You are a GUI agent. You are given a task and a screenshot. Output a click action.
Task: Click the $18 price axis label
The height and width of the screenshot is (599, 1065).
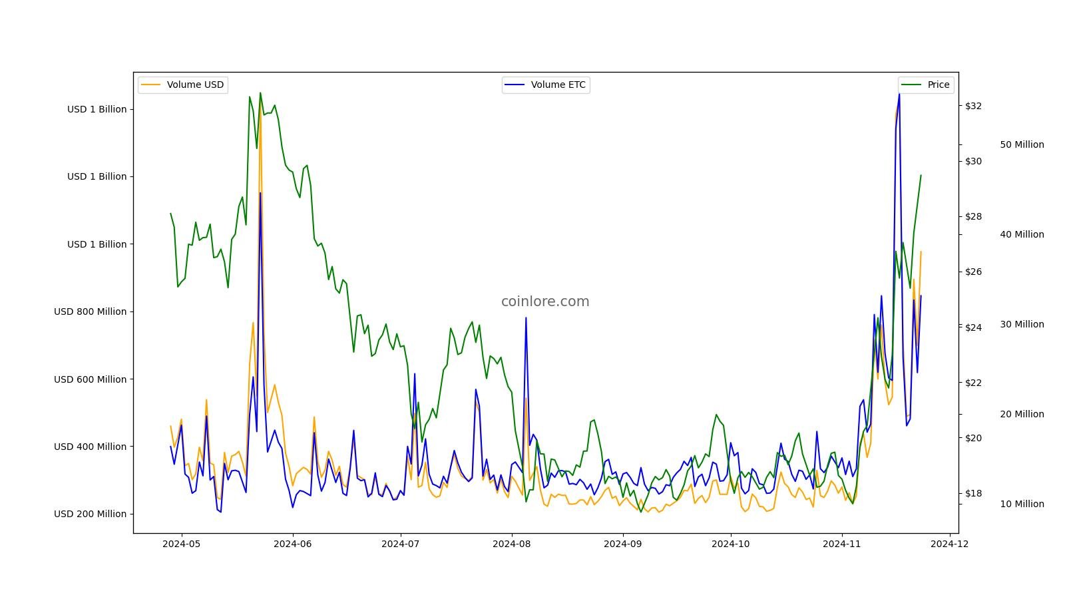(x=973, y=493)
